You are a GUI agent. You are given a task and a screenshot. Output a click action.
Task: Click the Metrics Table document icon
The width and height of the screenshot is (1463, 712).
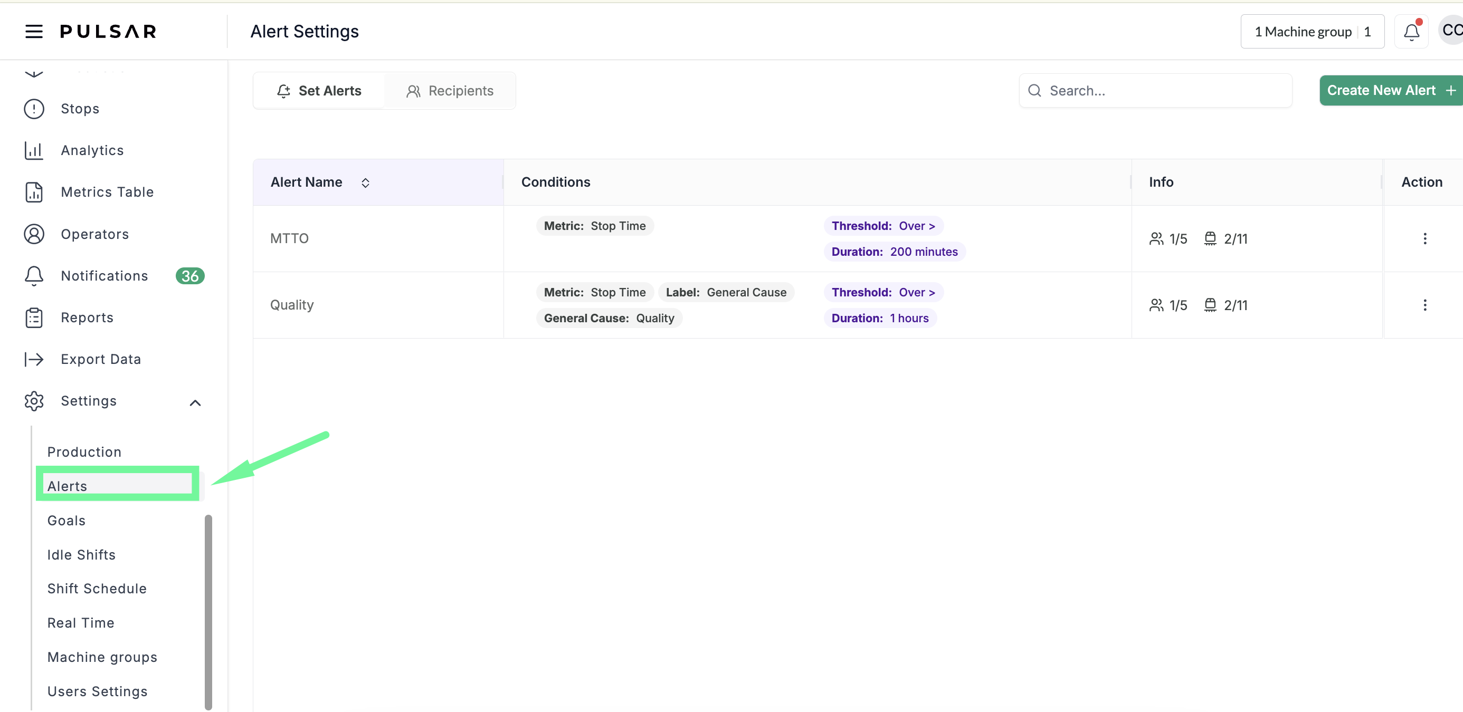click(34, 192)
